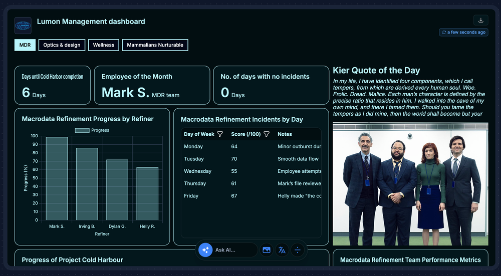
Task: Open the Day of Week column filter
Action: [x=220, y=134]
